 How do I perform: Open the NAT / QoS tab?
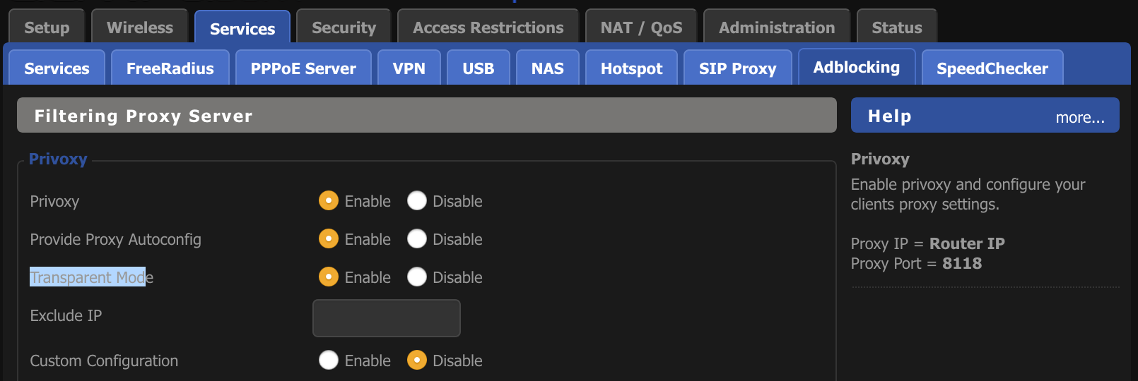641,28
